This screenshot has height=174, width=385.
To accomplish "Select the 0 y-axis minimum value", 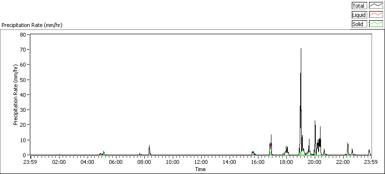I will click(x=25, y=155).
